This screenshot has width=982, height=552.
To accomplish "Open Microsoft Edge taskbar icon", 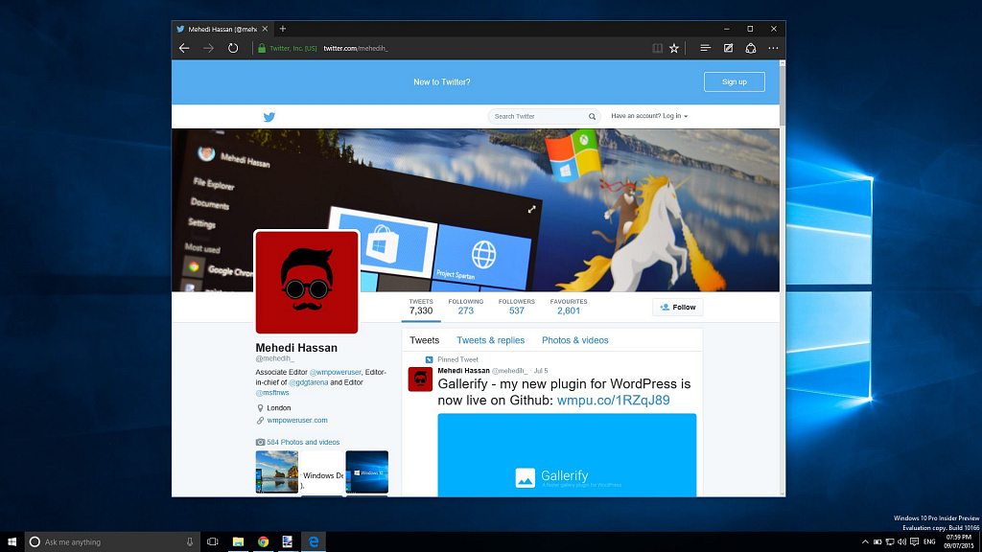I will (314, 542).
